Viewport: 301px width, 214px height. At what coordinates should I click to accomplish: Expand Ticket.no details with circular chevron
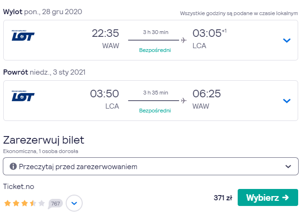click(74, 203)
